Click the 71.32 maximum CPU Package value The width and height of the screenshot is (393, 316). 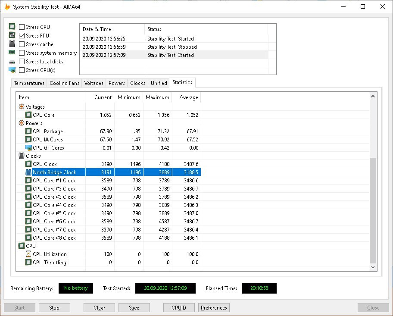point(163,131)
